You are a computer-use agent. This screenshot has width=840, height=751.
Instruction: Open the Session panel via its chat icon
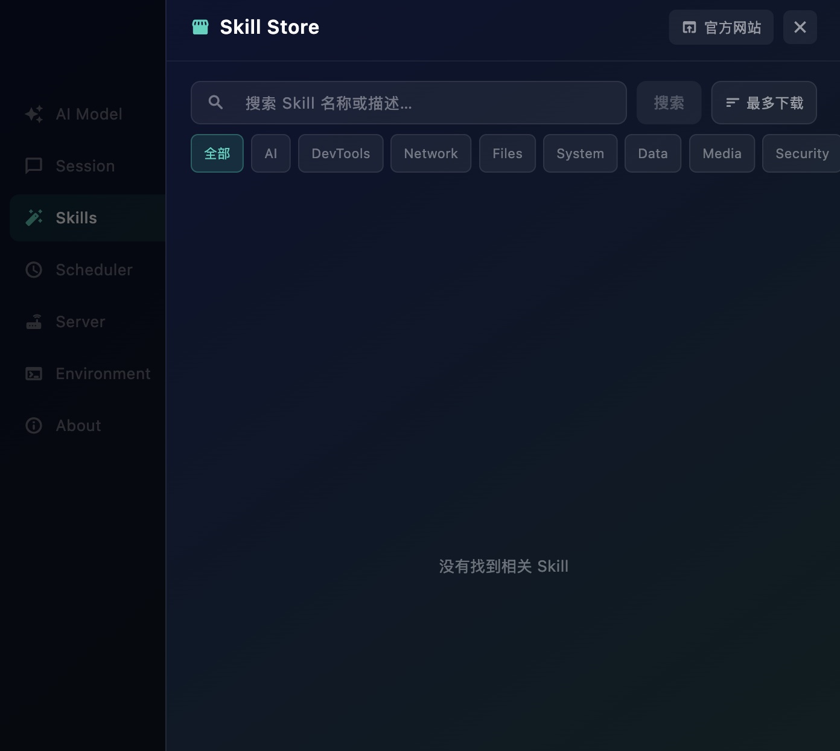[x=33, y=165]
